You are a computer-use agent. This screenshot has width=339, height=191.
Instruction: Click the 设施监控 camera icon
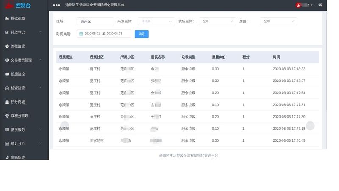[x=7, y=74]
